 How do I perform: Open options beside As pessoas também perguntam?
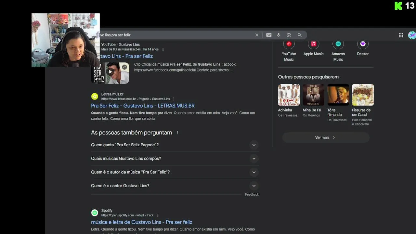(177, 133)
